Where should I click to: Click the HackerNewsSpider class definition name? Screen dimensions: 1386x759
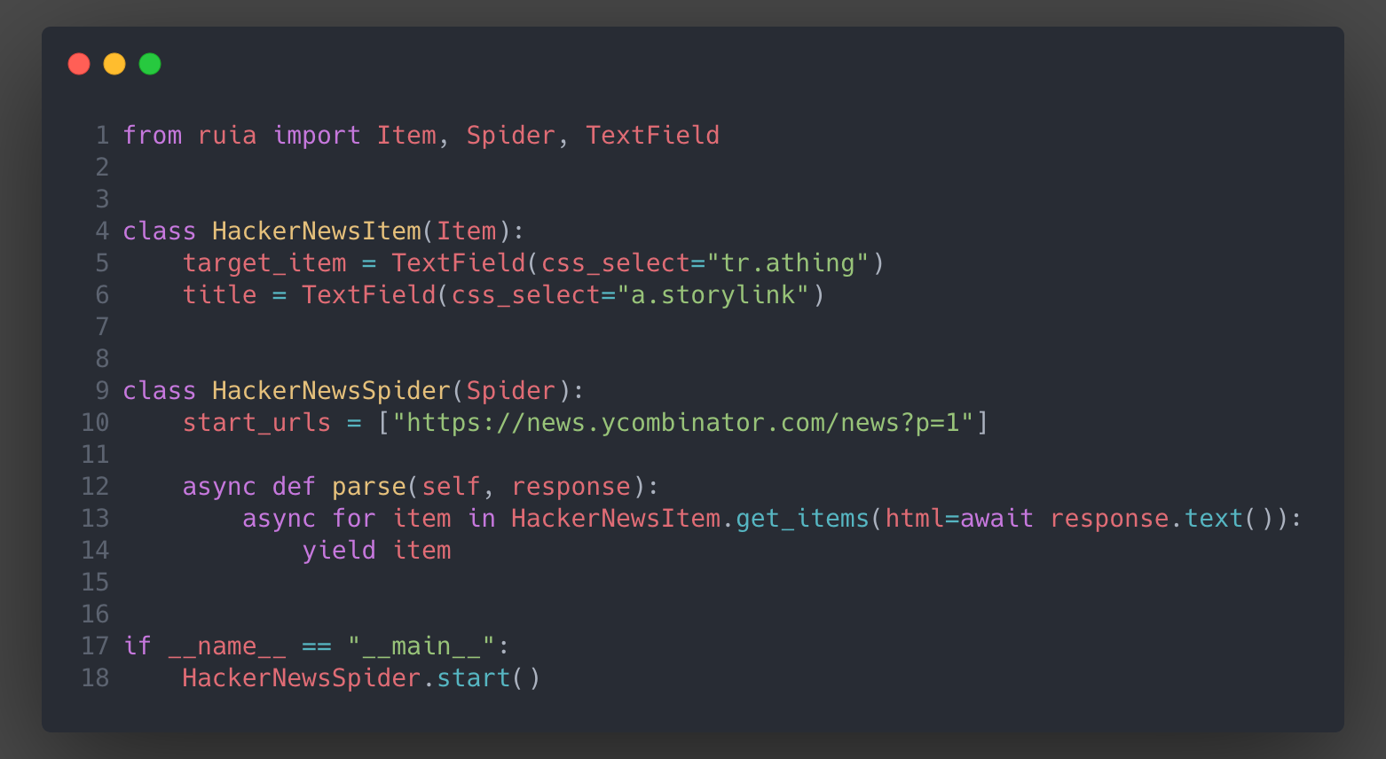coord(332,390)
